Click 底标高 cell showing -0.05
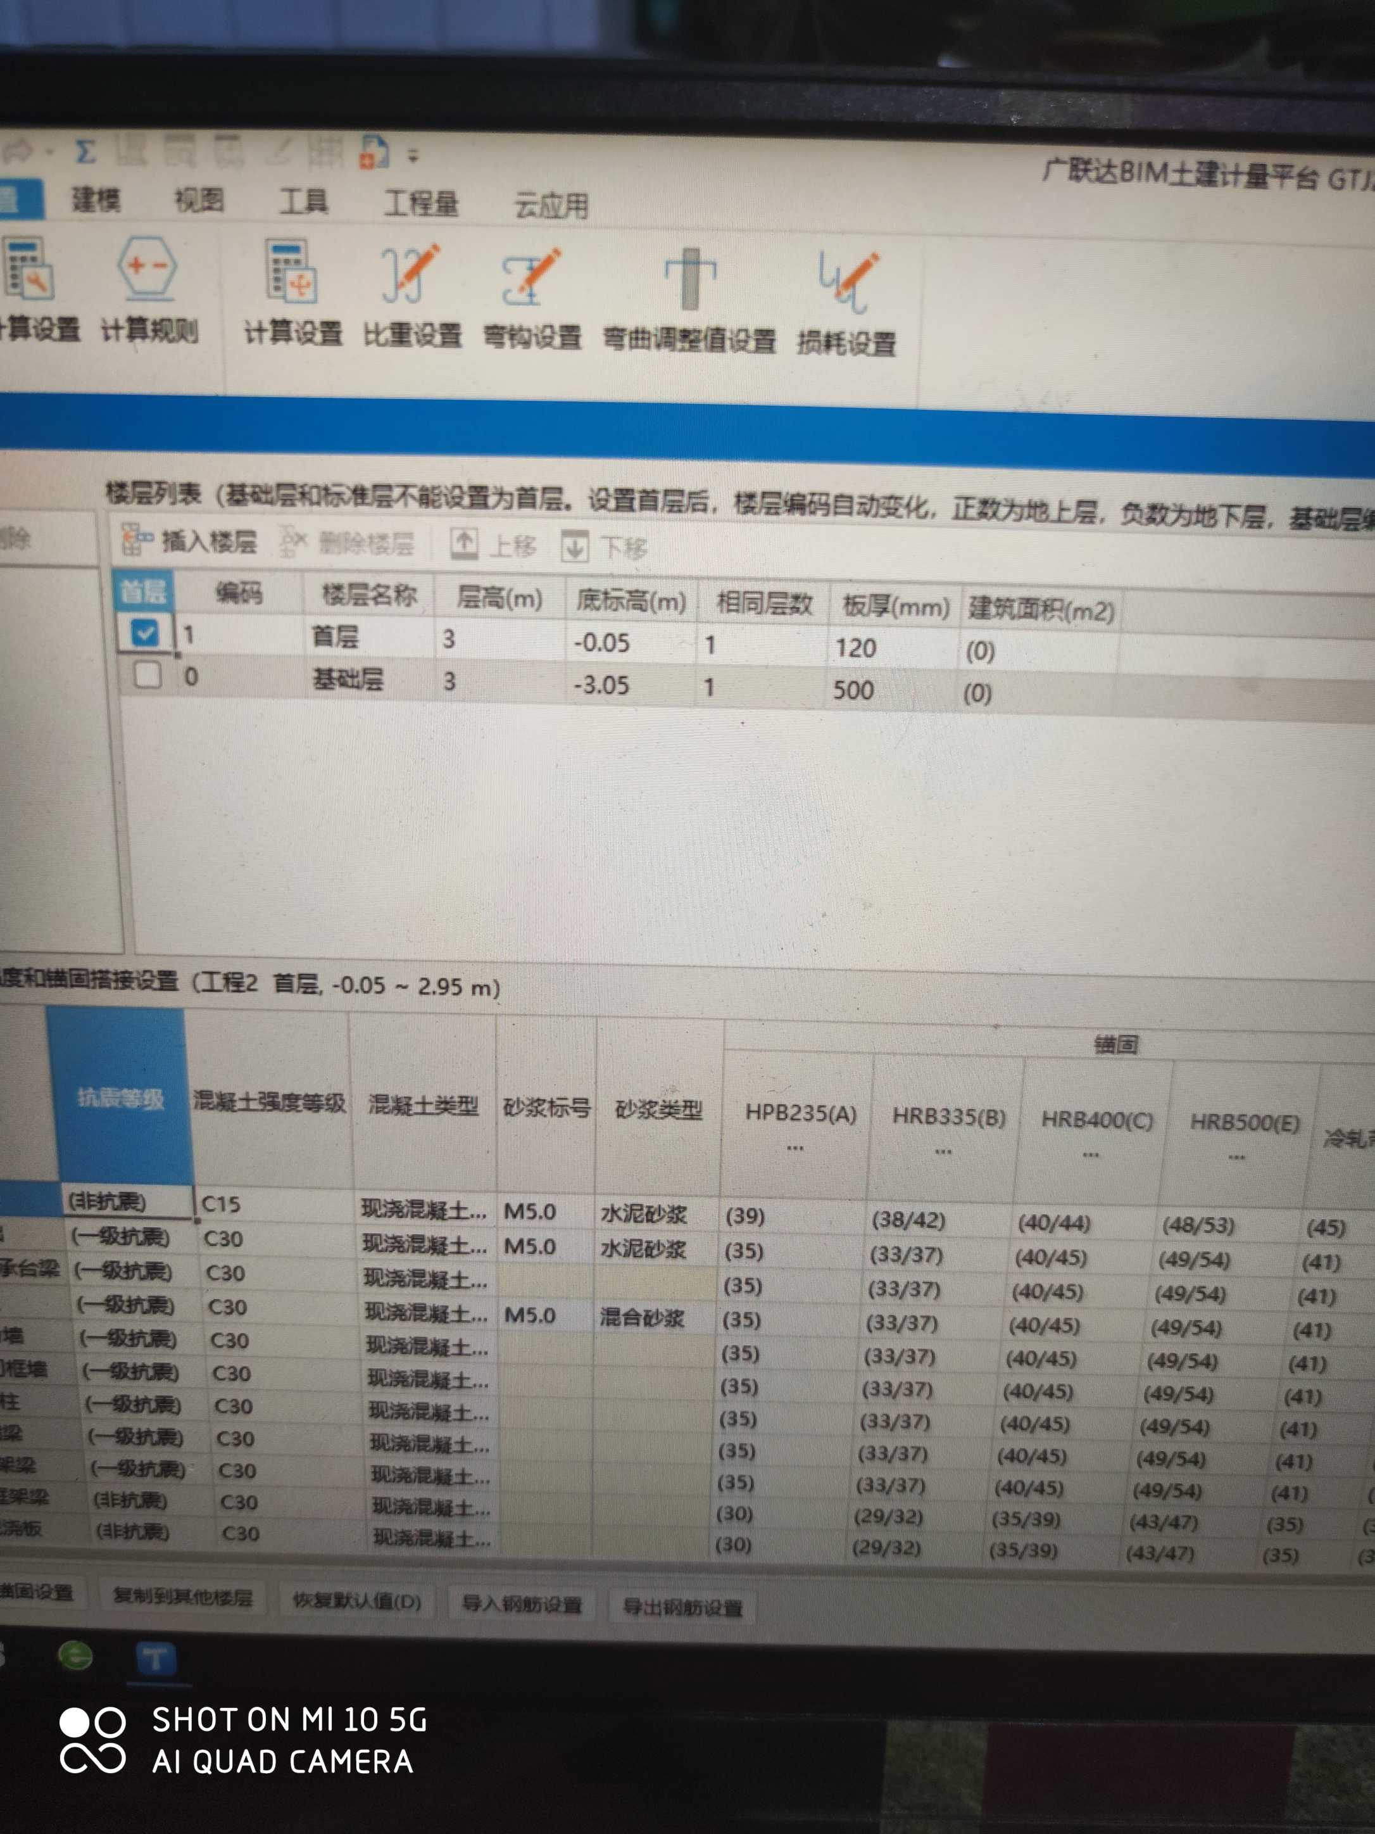The image size is (1375, 1834). click(632, 643)
